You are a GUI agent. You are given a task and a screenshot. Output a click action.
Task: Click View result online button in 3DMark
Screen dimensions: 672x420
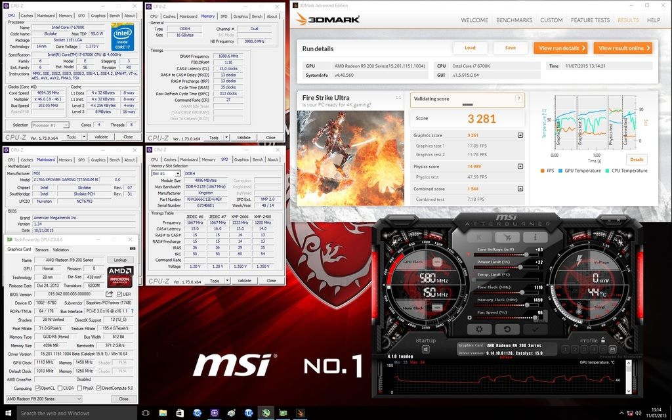(x=623, y=48)
